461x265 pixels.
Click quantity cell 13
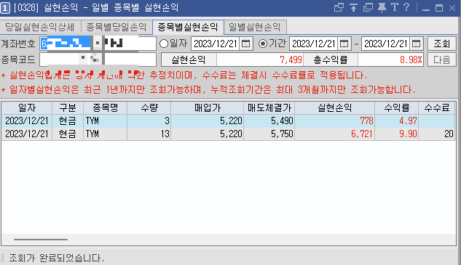point(149,134)
